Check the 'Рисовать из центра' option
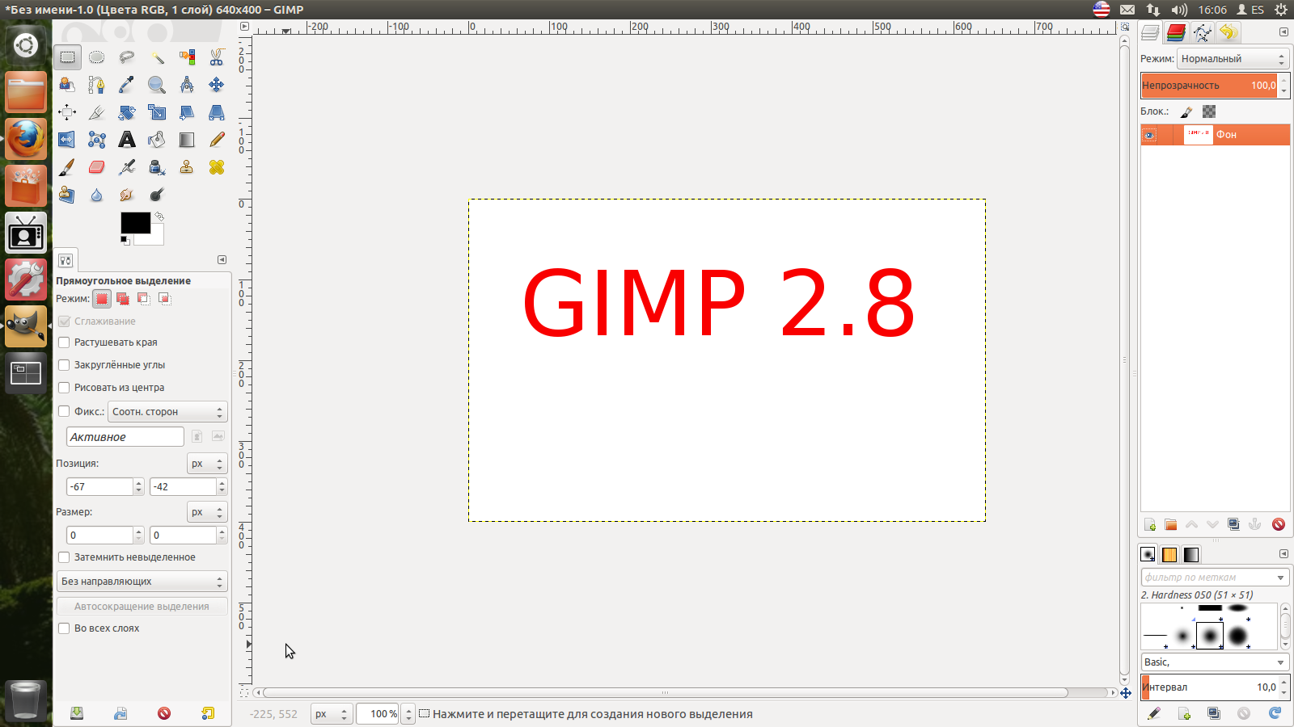The width and height of the screenshot is (1294, 727). pyautogui.click(x=64, y=388)
